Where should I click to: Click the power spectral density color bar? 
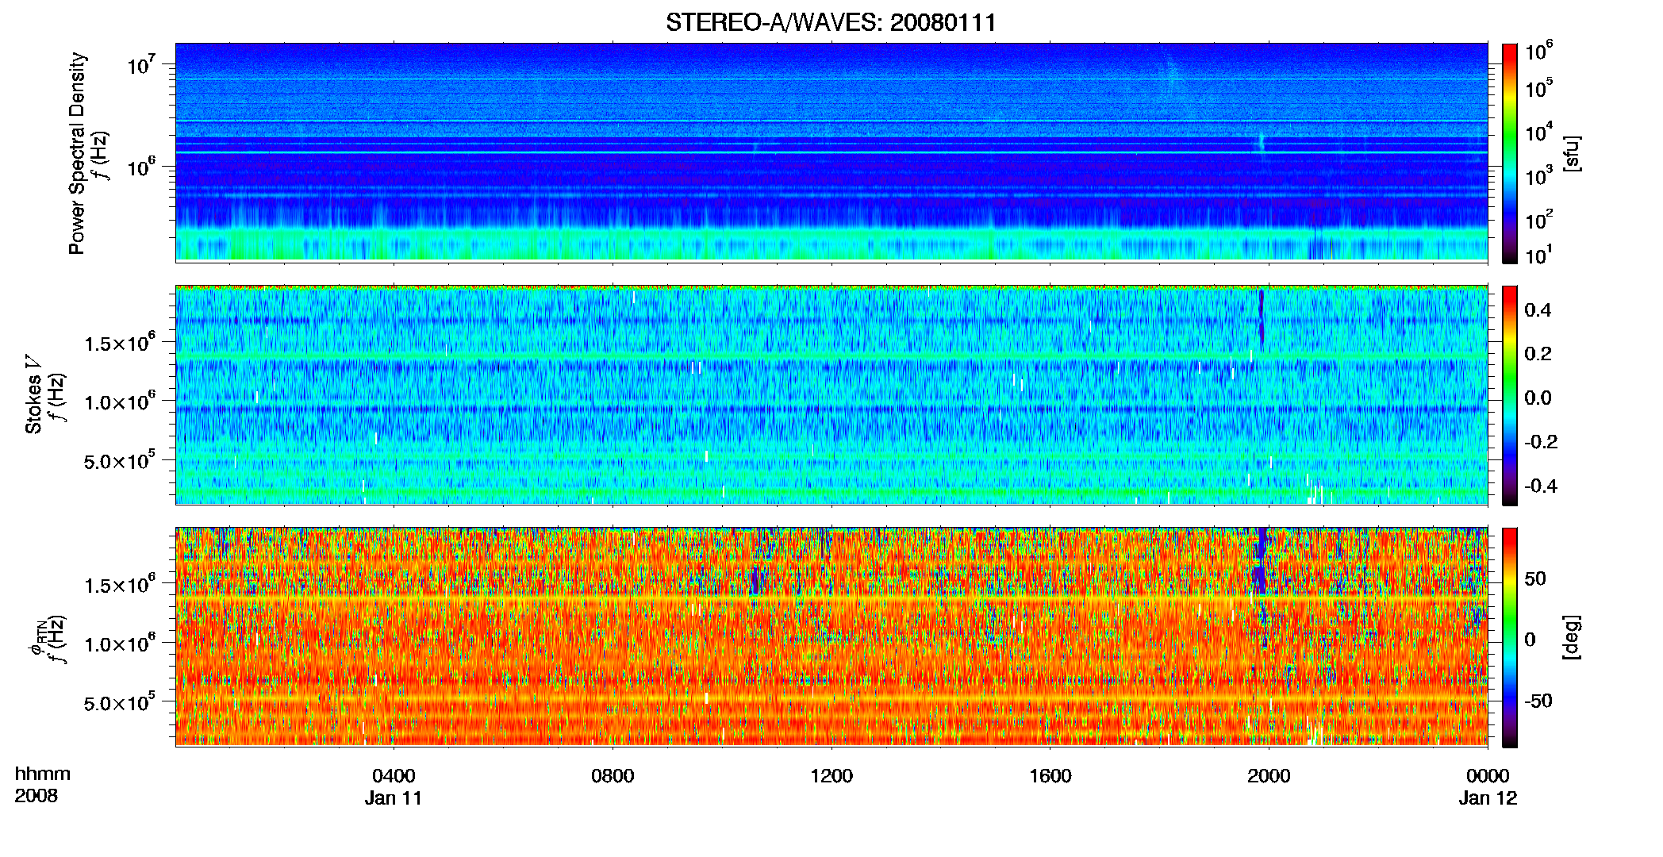(x=1510, y=153)
